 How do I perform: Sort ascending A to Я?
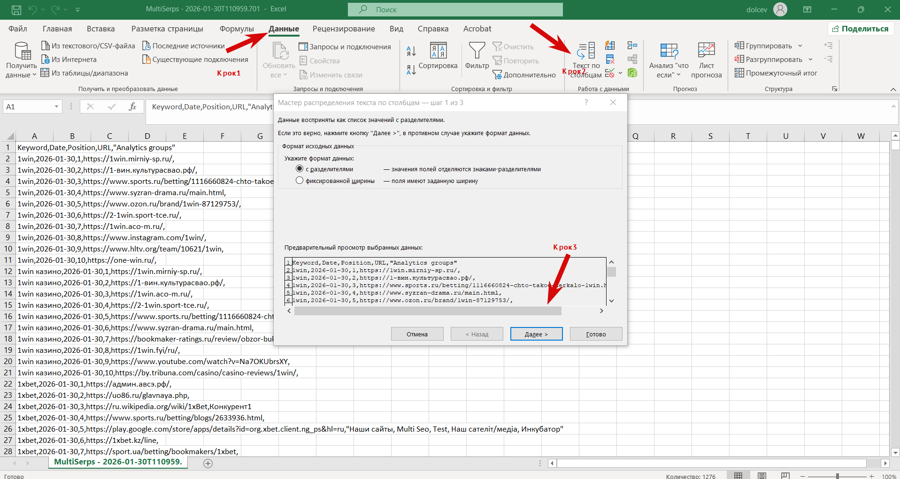pos(411,51)
